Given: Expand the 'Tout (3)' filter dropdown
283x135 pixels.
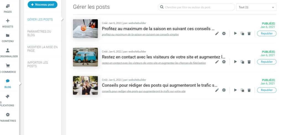Looking at the screenshot, I should click(256, 7).
